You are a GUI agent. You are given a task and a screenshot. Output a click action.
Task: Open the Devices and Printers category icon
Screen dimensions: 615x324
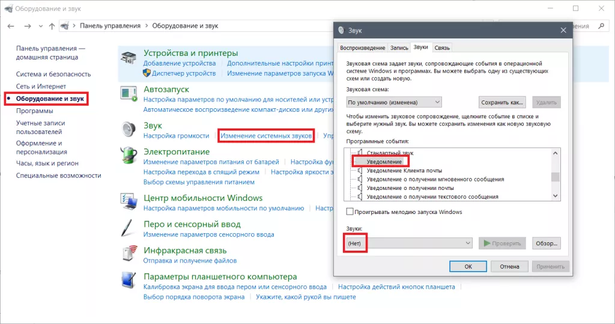click(x=129, y=58)
